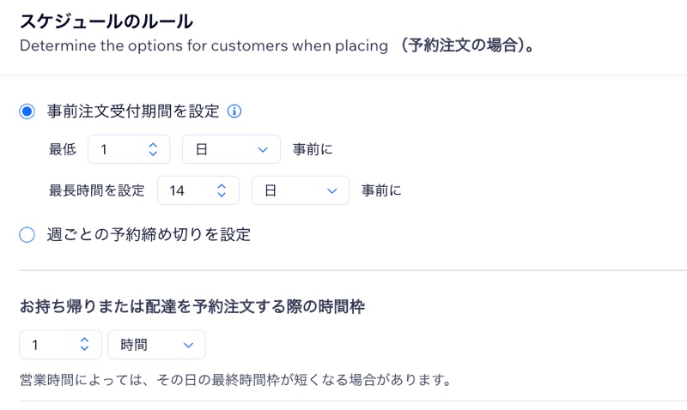Click the chevron arrow in 最低 row's 日 dropdown
This screenshot has height=410, width=687.
pos(263,149)
